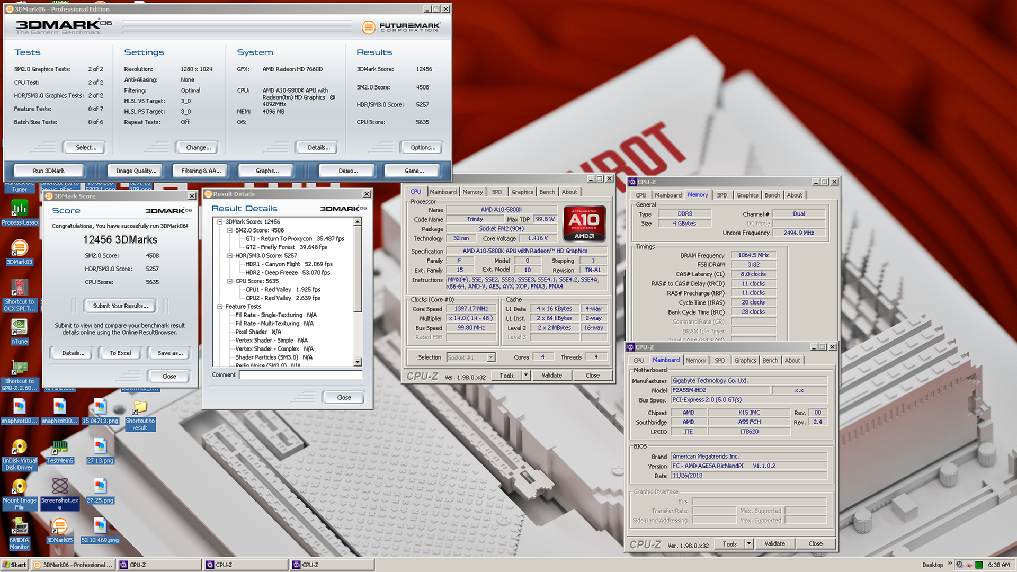Image resolution: width=1017 pixels, height=572 pixels.
Task: Open the 3DMark03 desktop shortcut
Action: (x=20, y=252)
